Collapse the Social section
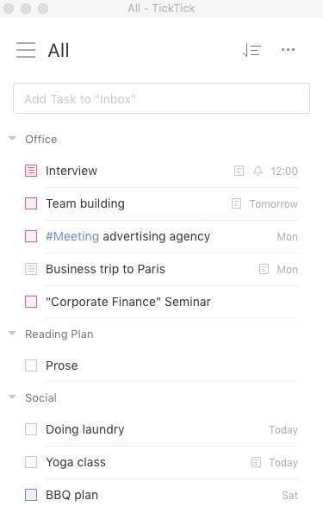 tap(12, 397)
